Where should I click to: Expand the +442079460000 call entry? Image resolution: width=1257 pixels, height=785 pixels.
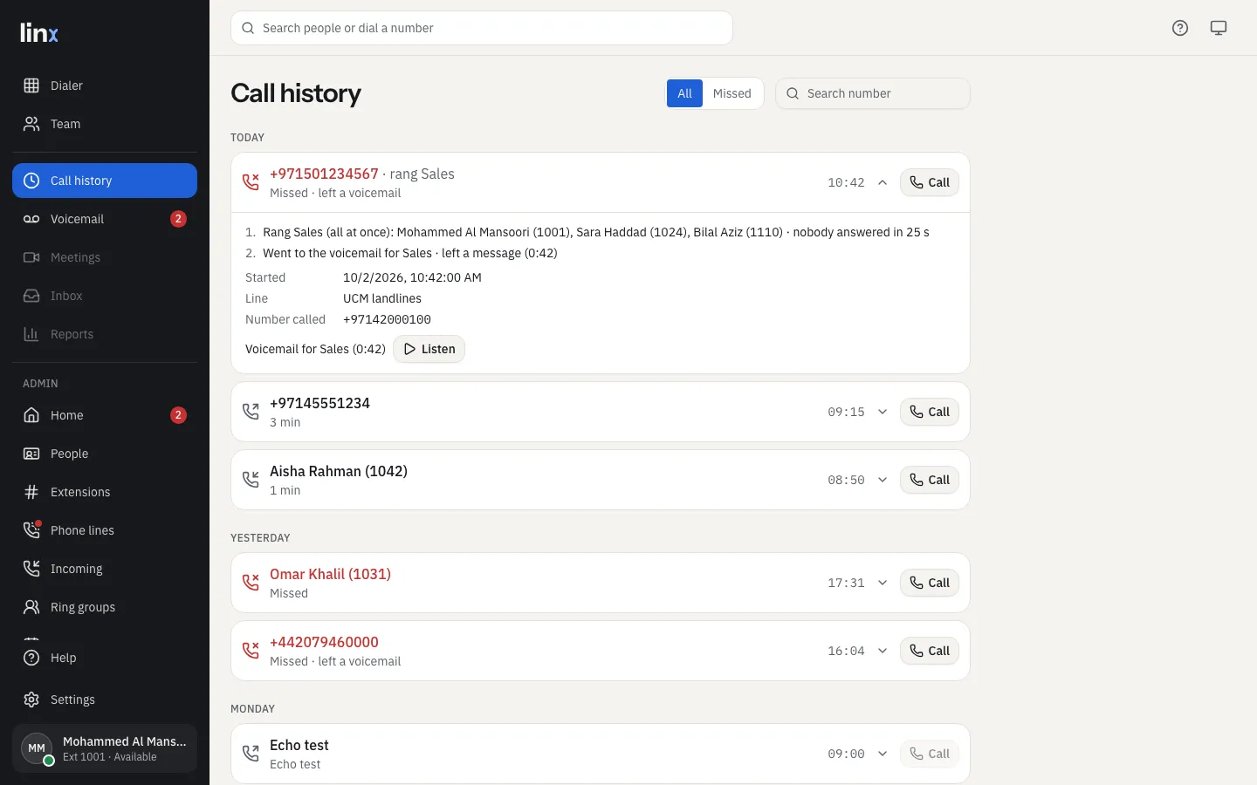coord(883,651)
